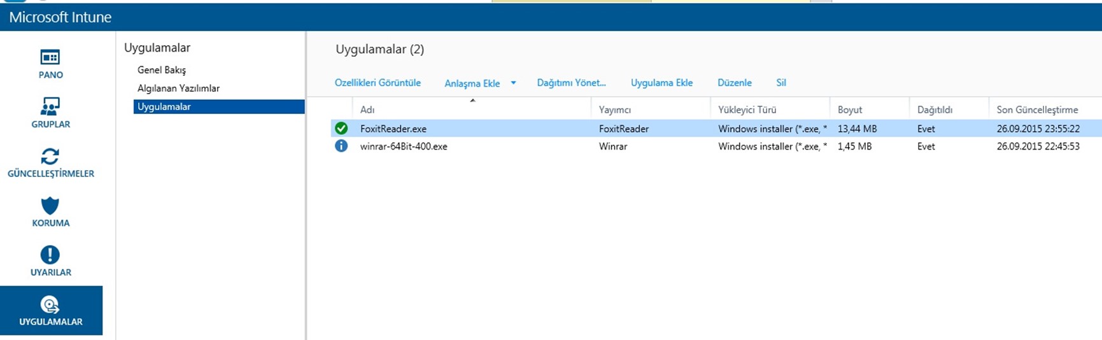Image resolution: width=1102 pixels, height=340 pixels.
Task: Click the blue info icon beside winrar-64Bit-400.exe
Action: (341, 146)
